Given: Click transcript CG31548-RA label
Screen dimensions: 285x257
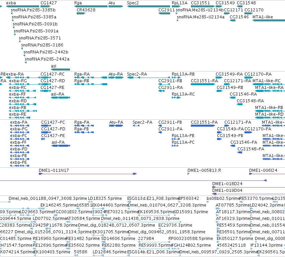Looking at the screenshot, I should (250, 101).
